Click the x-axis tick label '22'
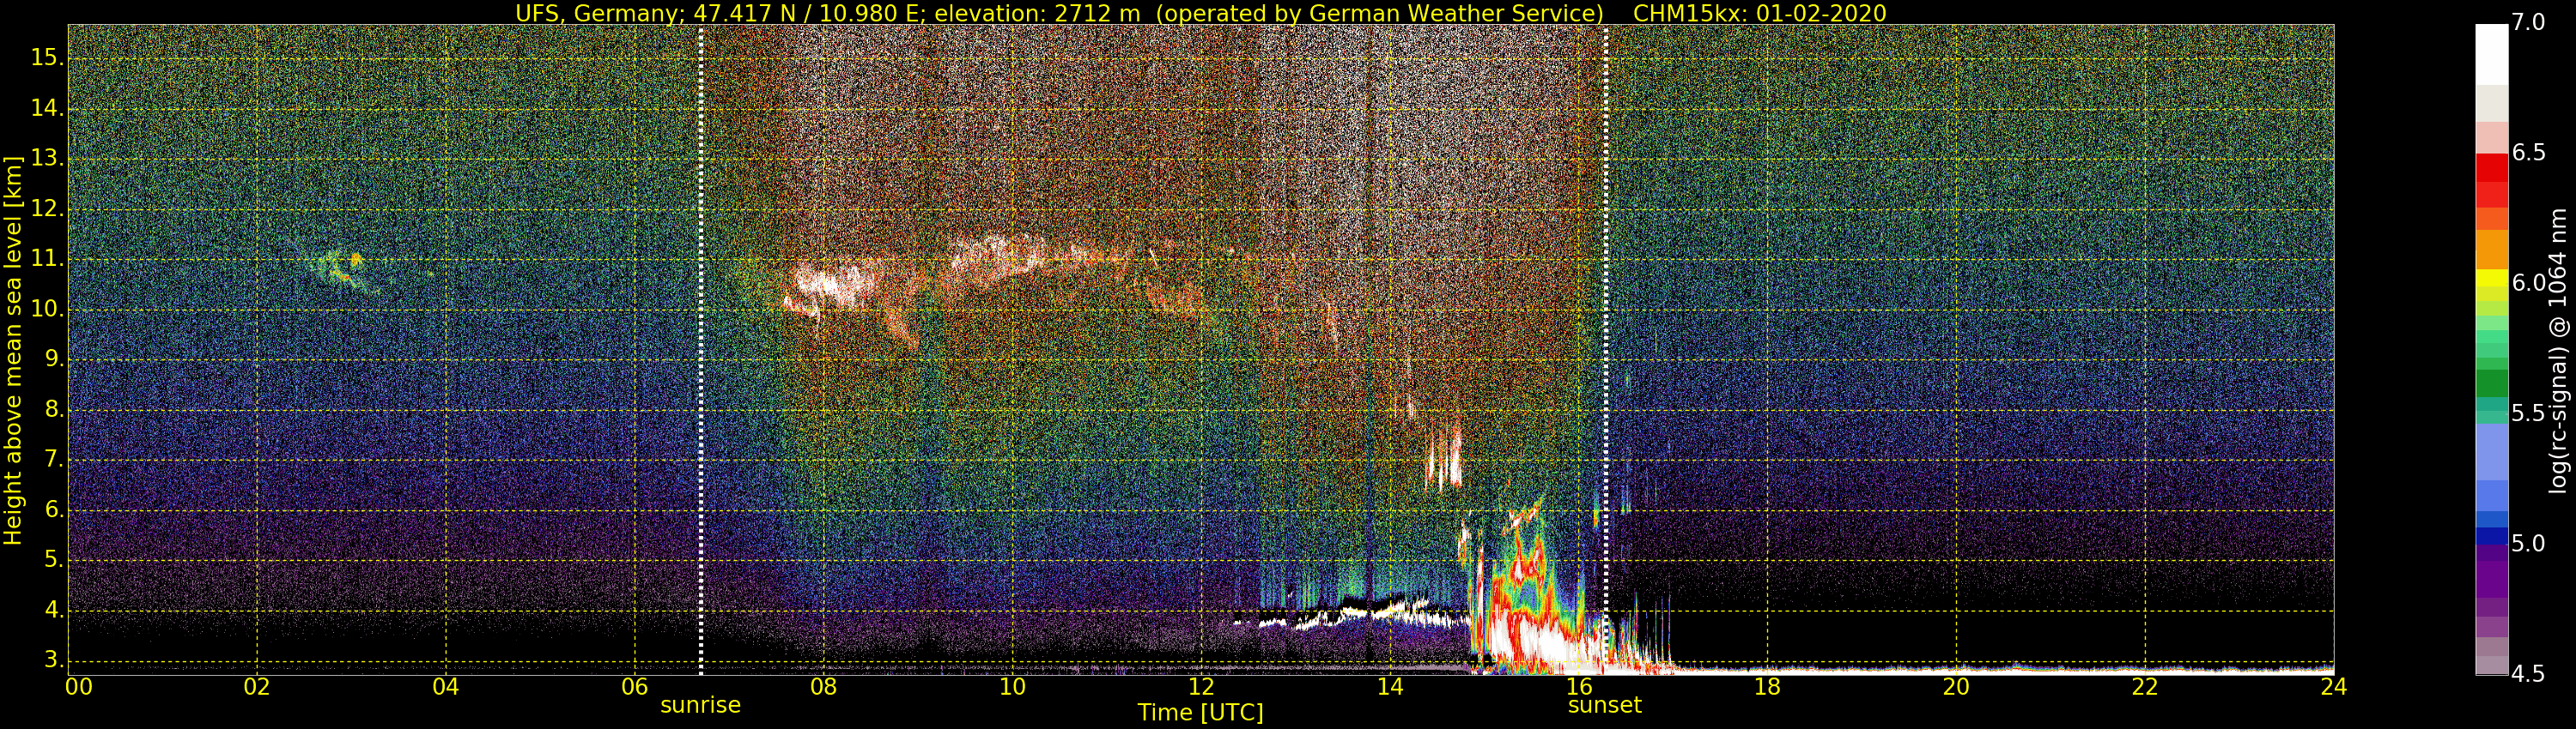 (x=2145, y=687)
